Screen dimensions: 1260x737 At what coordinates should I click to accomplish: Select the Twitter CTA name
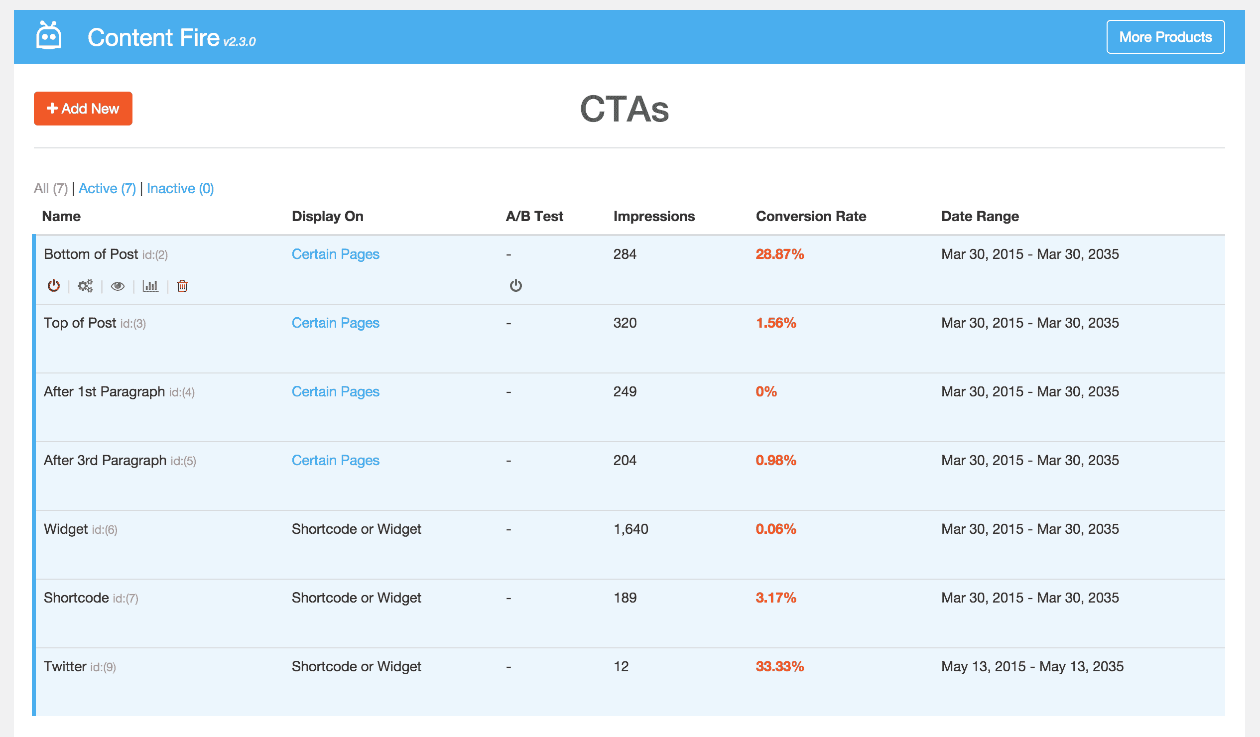click(65, 666)
